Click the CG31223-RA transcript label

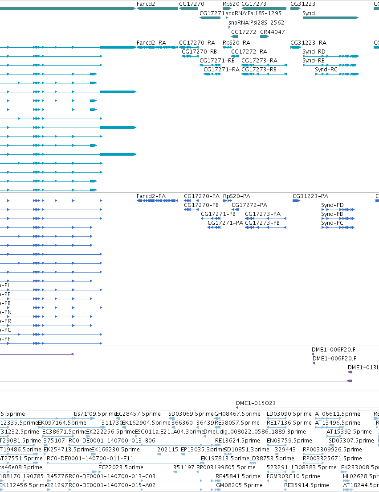(309, 43)
